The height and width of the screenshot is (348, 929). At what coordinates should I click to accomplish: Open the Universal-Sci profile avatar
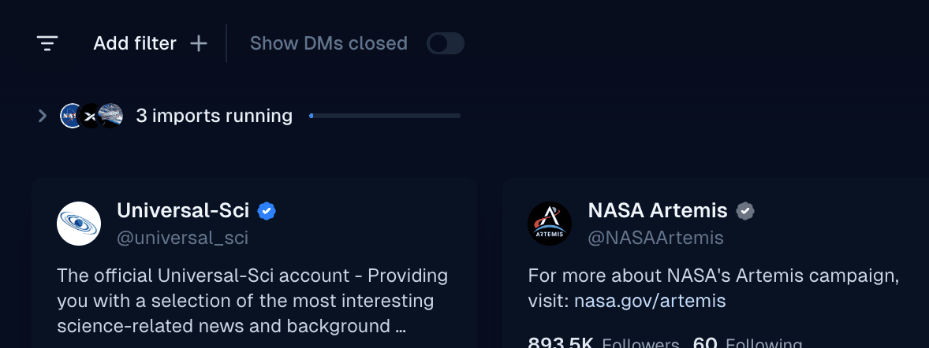[79, 224]
